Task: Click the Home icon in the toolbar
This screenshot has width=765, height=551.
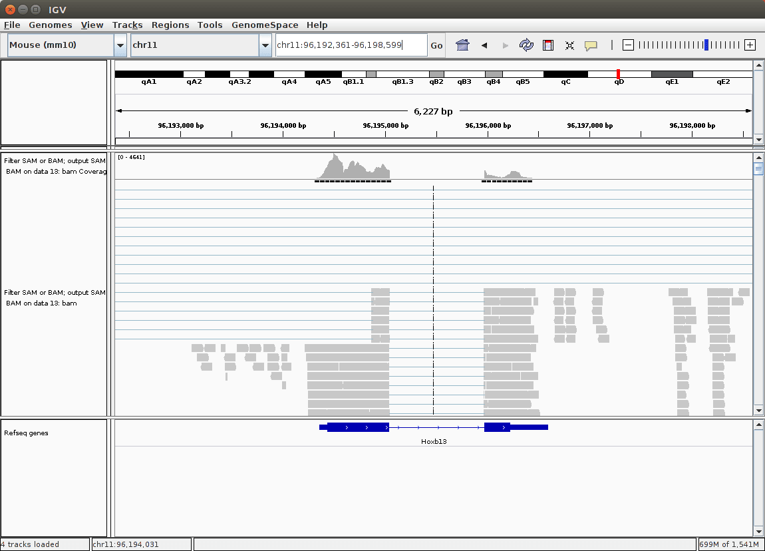Action: click(x=462, y=45)
